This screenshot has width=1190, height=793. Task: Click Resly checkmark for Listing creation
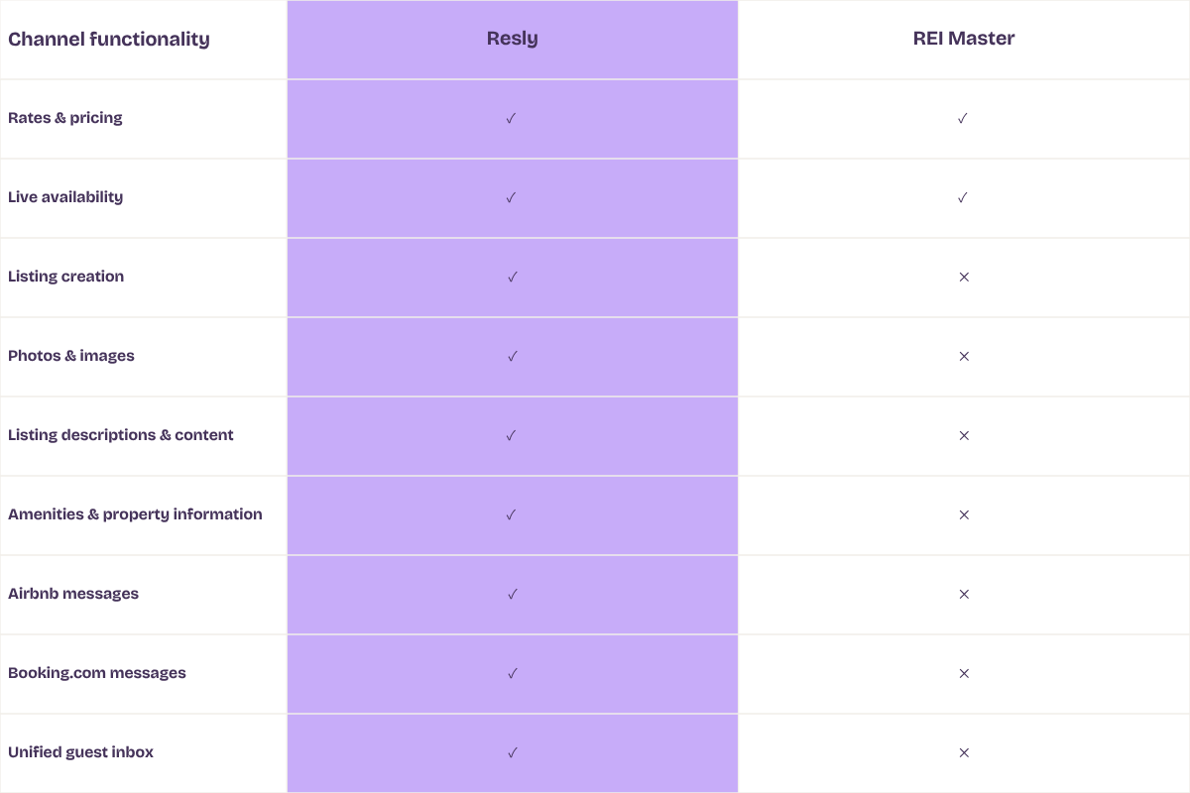(x=513, y=277)
